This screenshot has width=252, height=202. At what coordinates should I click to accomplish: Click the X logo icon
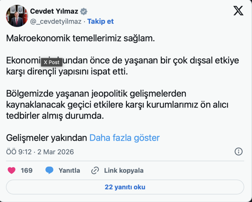(x=238, y=11)
